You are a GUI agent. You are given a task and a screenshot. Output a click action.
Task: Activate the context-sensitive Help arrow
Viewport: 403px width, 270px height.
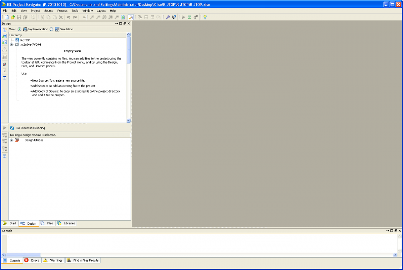(174, 17)
